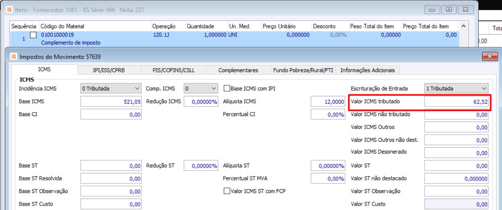Click the Valor ICMS Outros field
This screenshot has width=502, height=210.
(x=456, y=127)
